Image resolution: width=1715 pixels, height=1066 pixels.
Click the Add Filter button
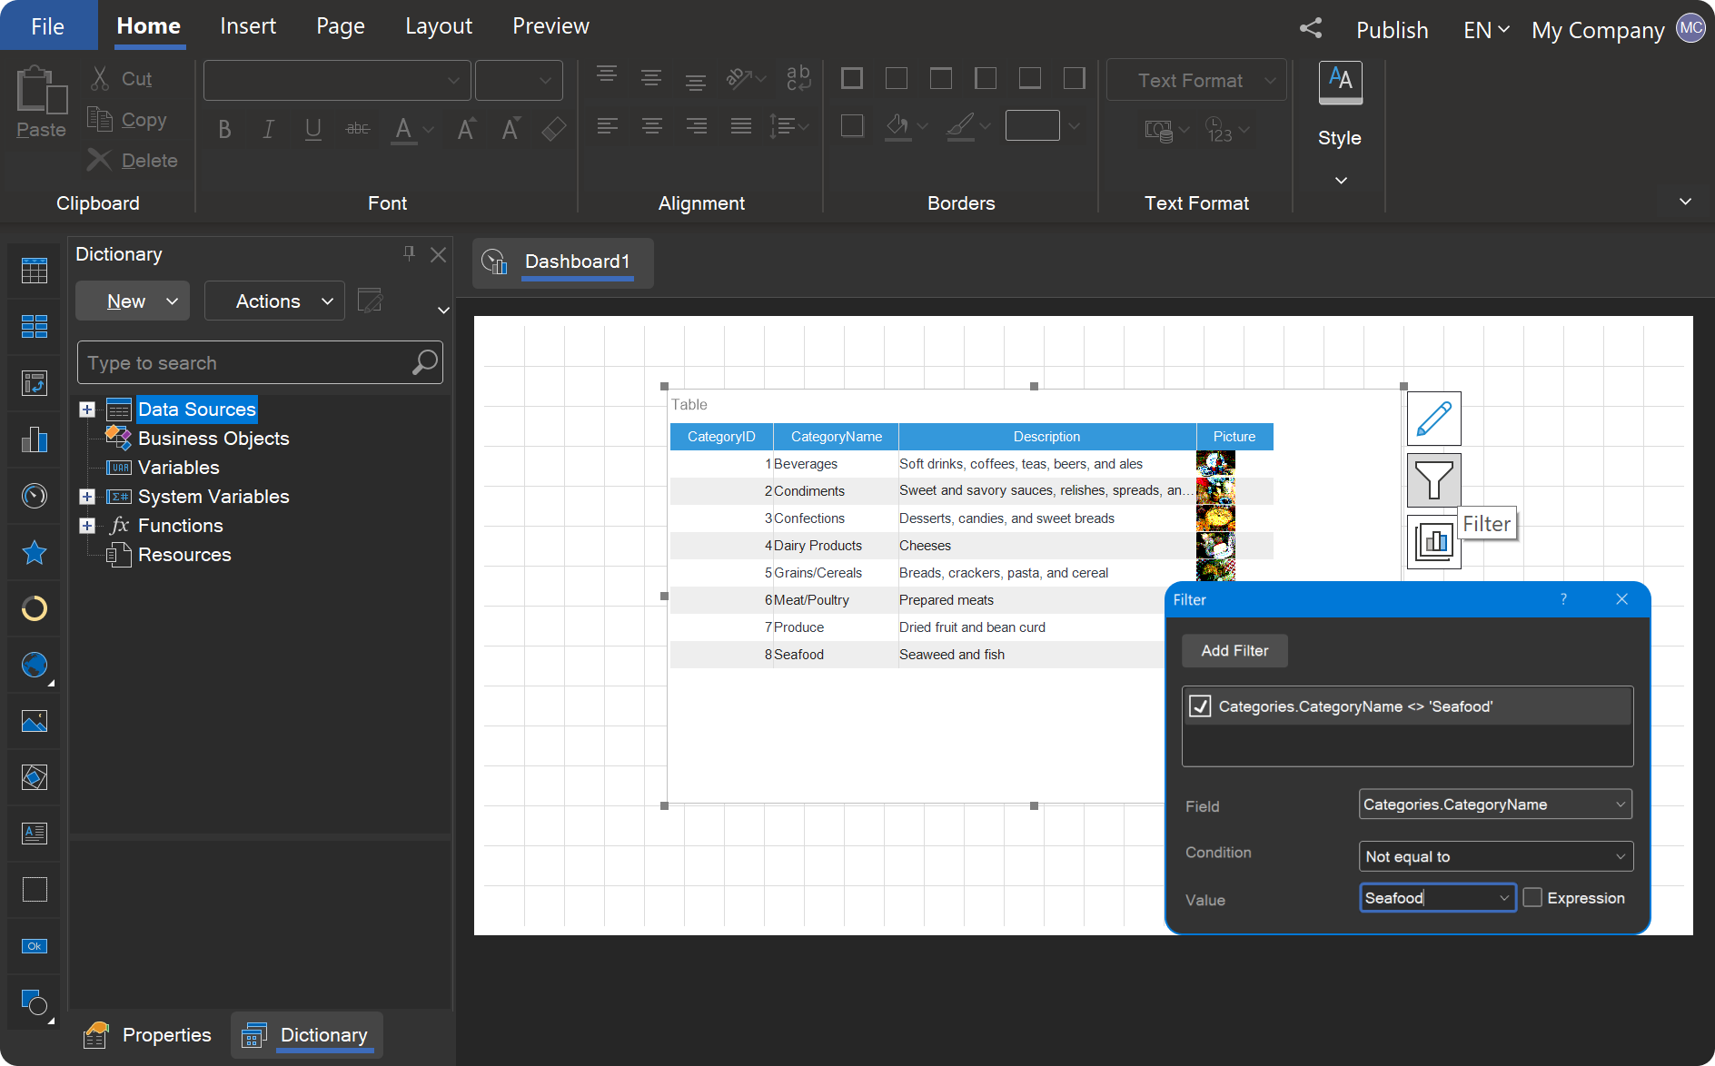1234,651
